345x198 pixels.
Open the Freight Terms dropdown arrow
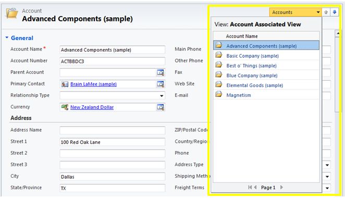click(x=327, y=188)
